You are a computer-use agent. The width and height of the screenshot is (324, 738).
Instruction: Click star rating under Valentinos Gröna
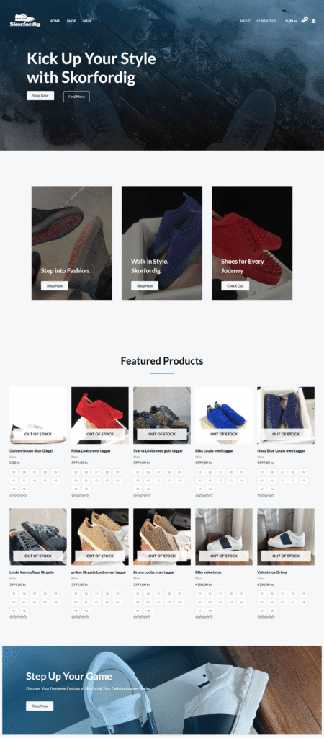pos(266,617)
